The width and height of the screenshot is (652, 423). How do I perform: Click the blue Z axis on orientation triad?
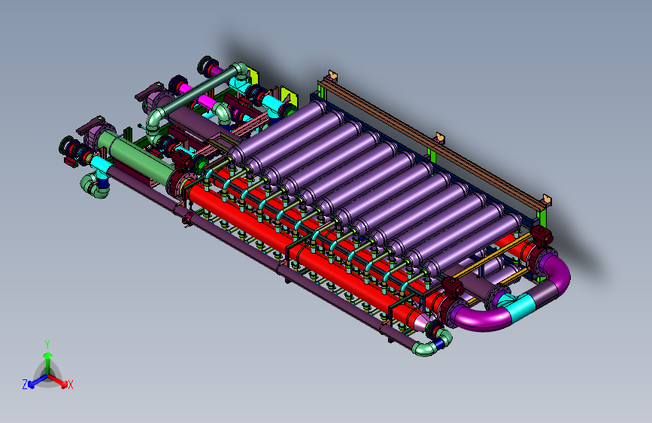coord(38,381)
